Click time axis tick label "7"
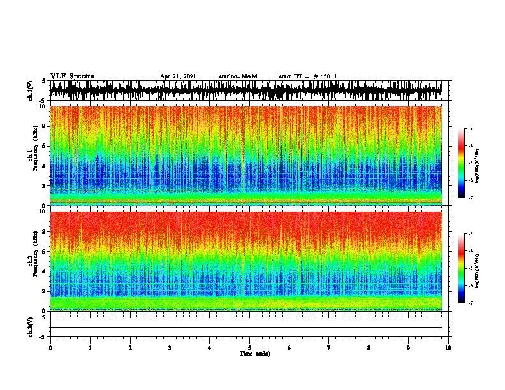 pyautogui.click(x=329, y=348)
